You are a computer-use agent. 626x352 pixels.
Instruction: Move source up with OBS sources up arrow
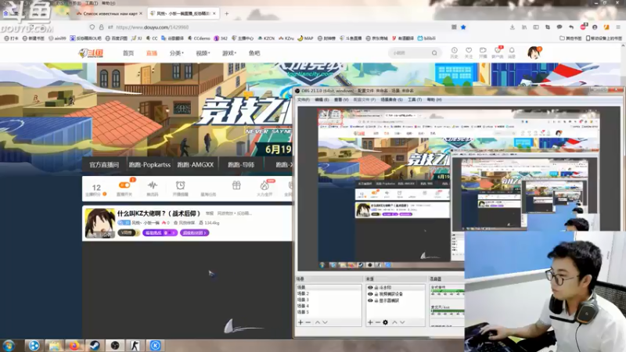(394, 322)
